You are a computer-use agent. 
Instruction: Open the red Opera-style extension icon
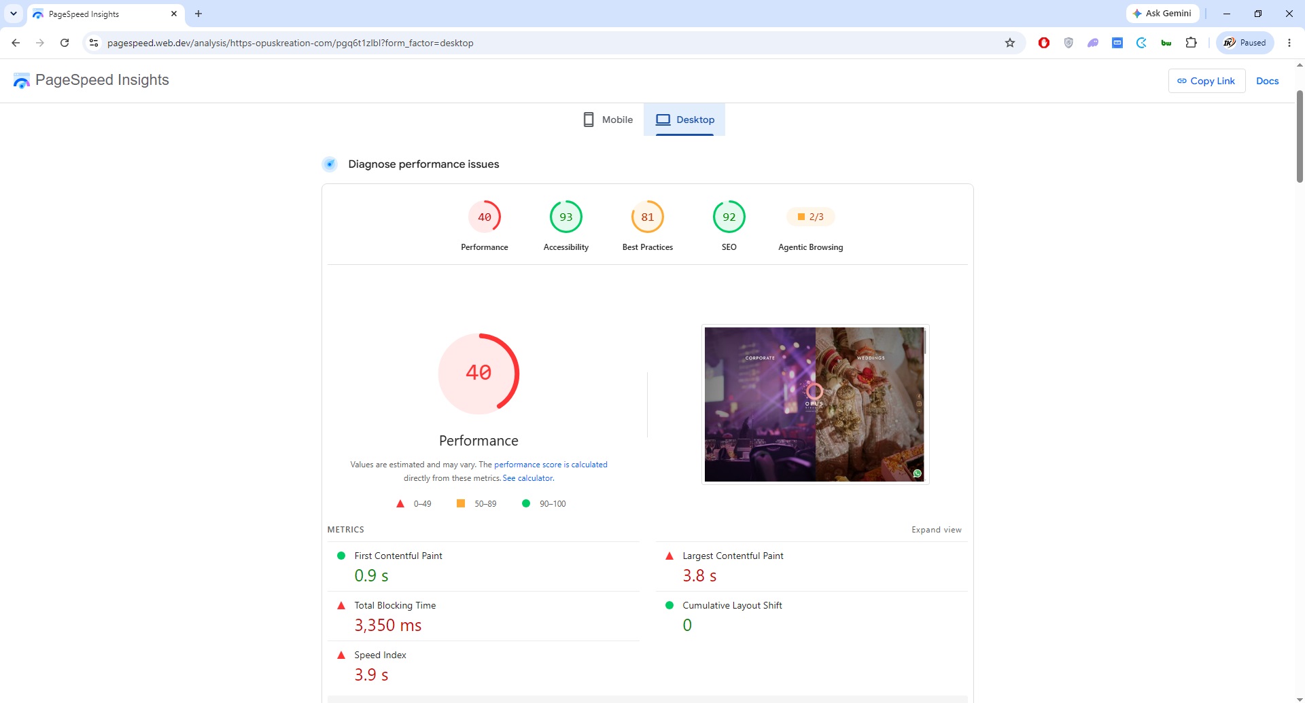1044,43
